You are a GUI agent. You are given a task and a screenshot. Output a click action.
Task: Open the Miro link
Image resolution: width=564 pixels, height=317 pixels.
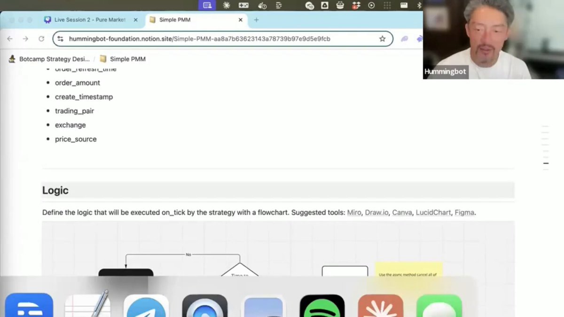pyautogui.click(x=354, y=212)
